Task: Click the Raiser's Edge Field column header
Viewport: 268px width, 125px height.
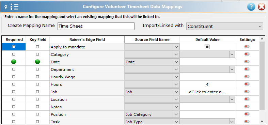Action: tap(87, 40)
